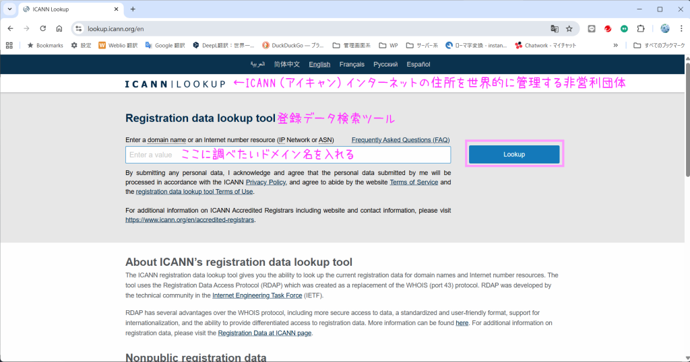Image resolution: width=690 pixels, height=362 pixels.
Task: Expand the hidden bookmarks overflow chevron
Action: coord(615,46)
